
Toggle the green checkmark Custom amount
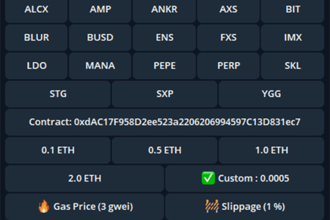245,179
